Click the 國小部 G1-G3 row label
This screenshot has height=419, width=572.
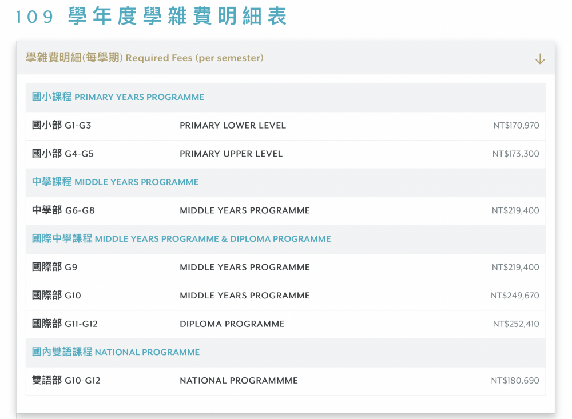62,126
